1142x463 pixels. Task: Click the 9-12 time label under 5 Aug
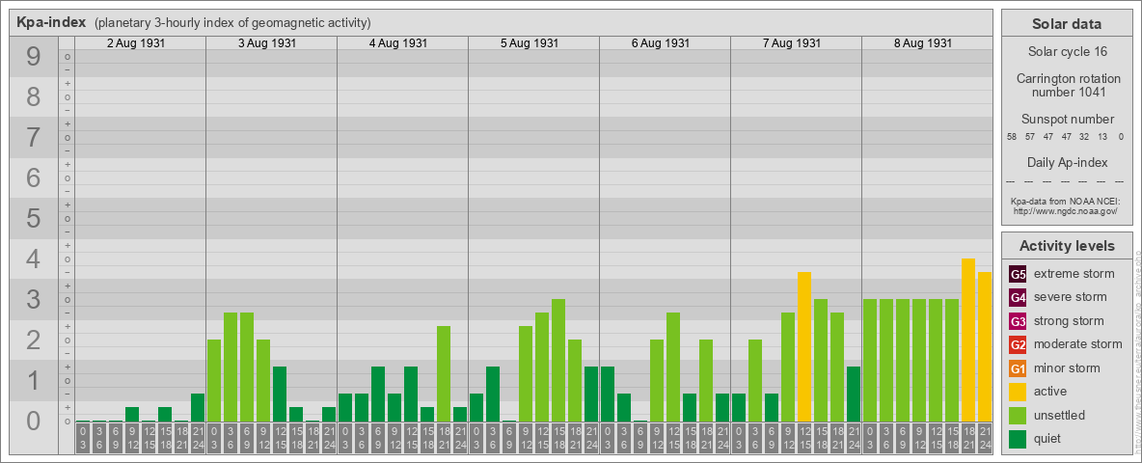pyautogui.click(x=526, y=439)
